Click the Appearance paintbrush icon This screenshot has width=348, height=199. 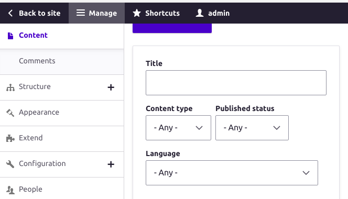pyautogui.click(x=10, y=113)
